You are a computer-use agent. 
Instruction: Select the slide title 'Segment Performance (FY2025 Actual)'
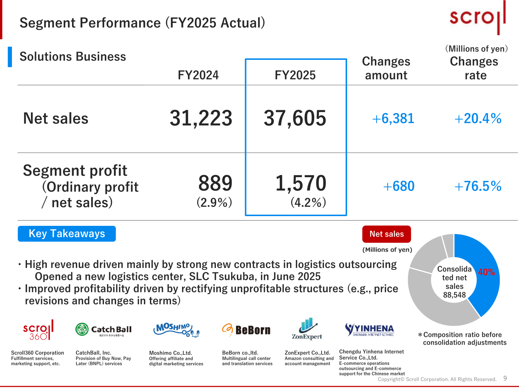(142, 23)
